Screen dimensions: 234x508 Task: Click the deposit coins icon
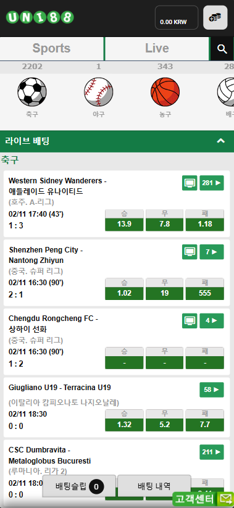point(215,17)
